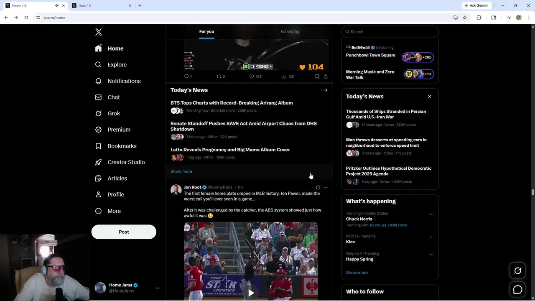
Task: Expand Today's News with arrow
Action: 325,90
